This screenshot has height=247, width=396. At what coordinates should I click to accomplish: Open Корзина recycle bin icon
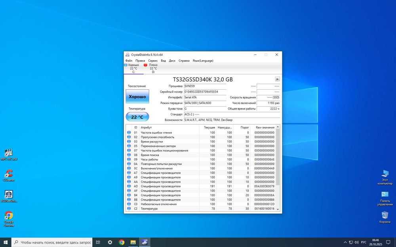click(385, 217)
